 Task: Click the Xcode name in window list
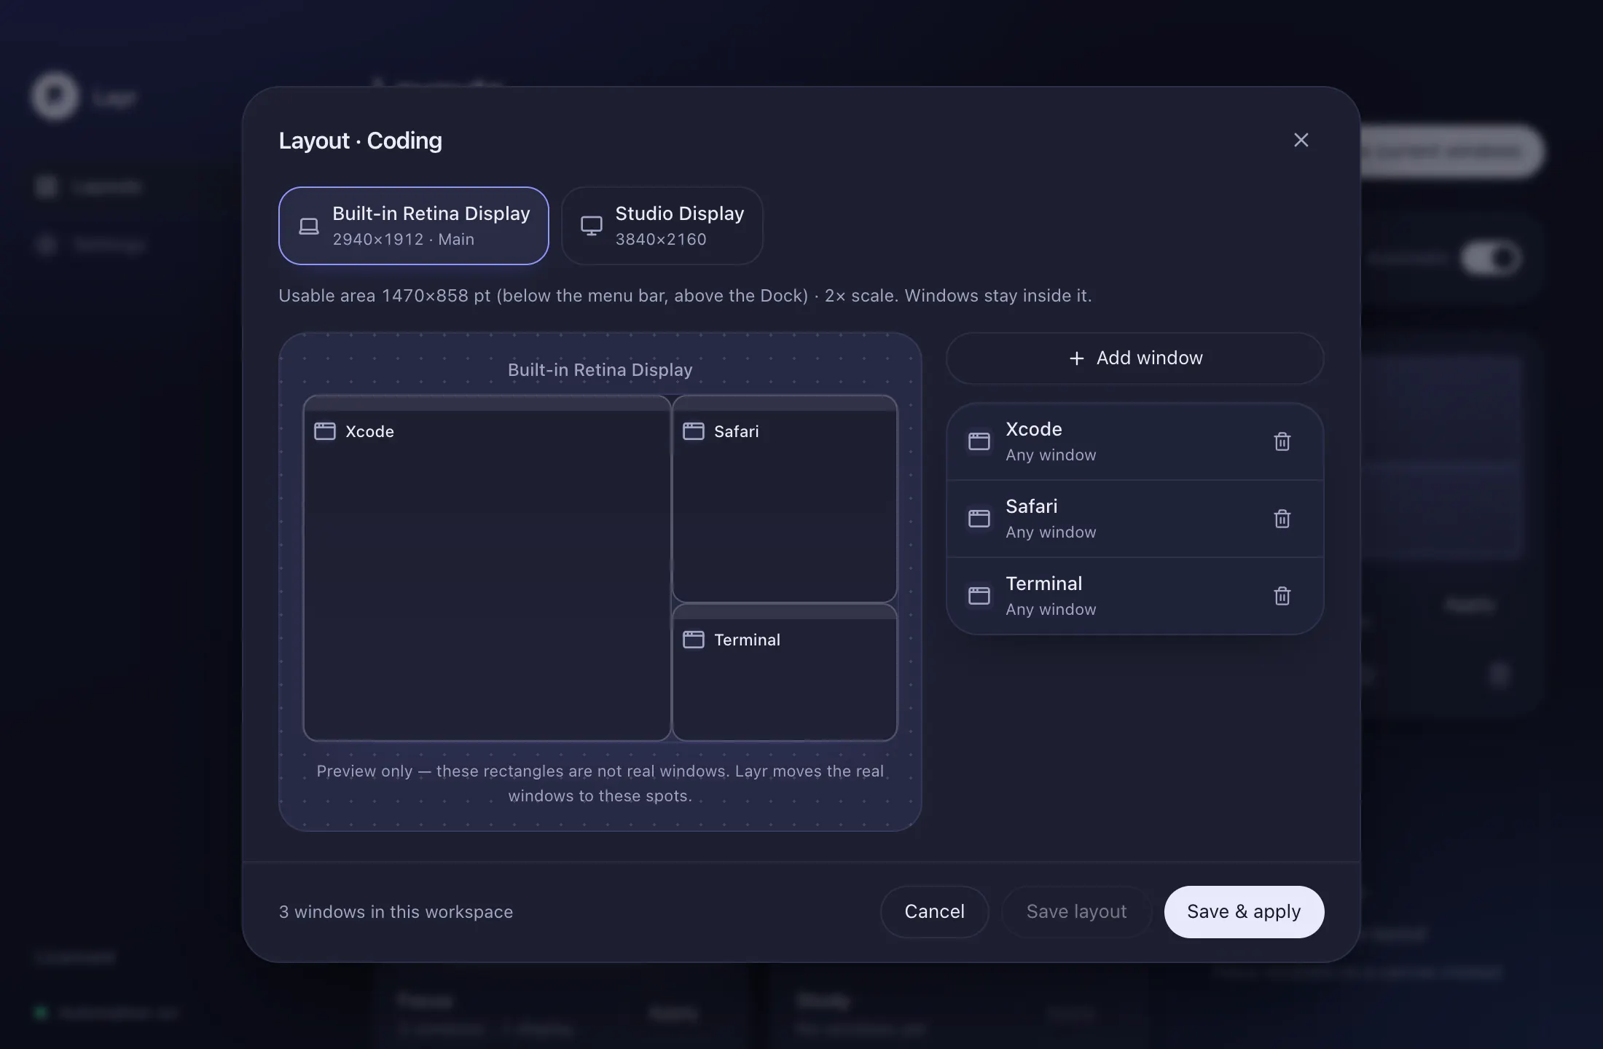[1033, 429]
